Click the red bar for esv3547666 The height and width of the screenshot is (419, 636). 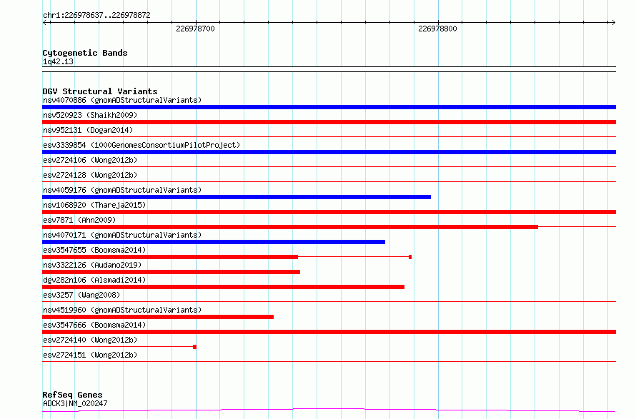[x=329, y=332]
